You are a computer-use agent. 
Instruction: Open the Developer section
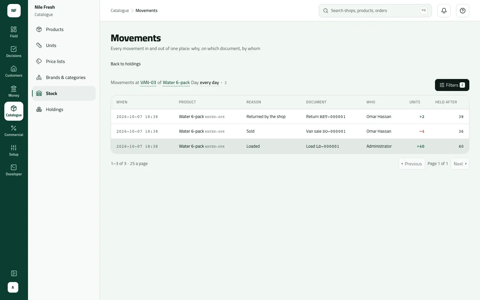click(14, 170)
